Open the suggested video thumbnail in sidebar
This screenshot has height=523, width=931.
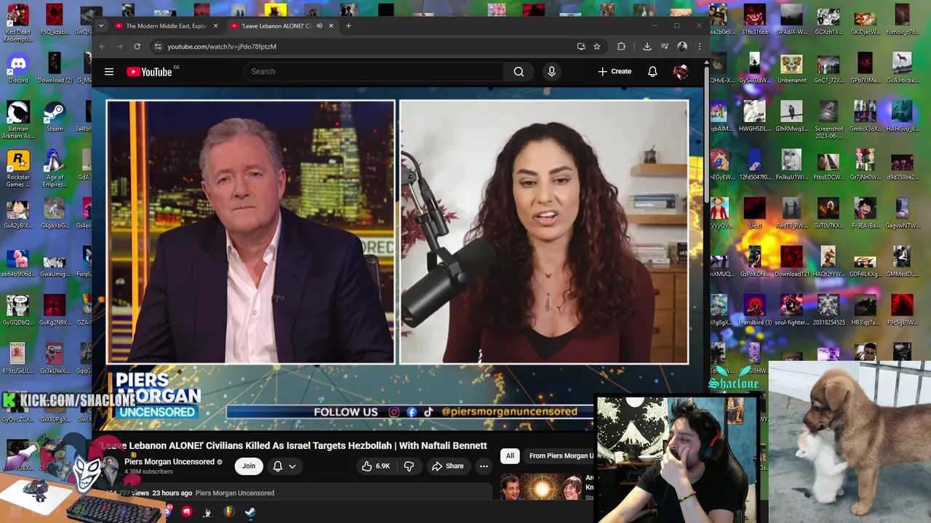(x=541, y=487)
